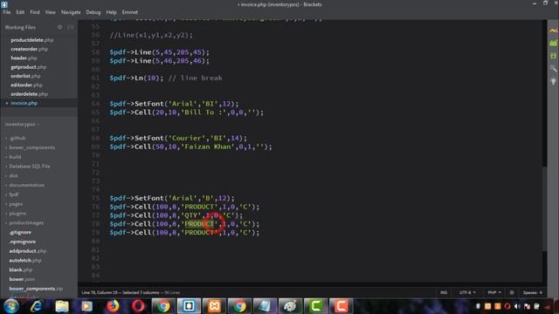This screenshot has height=314, width=559.
Task: Click the lightbulb icon in right toolbar
Action: [x=553, y=81]
